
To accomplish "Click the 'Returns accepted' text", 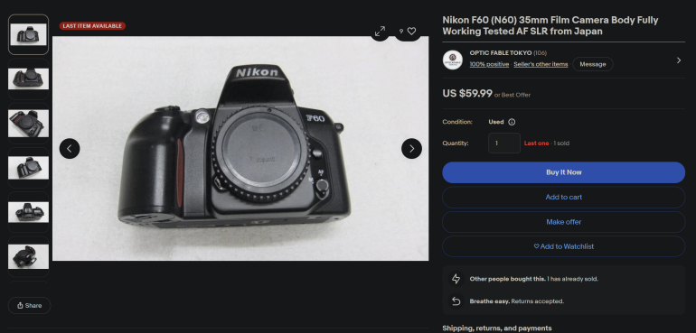I will click(538, 301).
